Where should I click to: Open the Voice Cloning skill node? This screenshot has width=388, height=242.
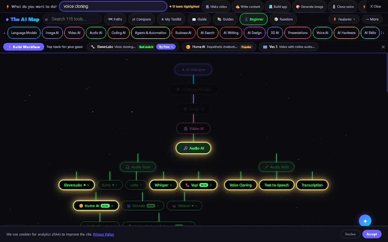241,185
